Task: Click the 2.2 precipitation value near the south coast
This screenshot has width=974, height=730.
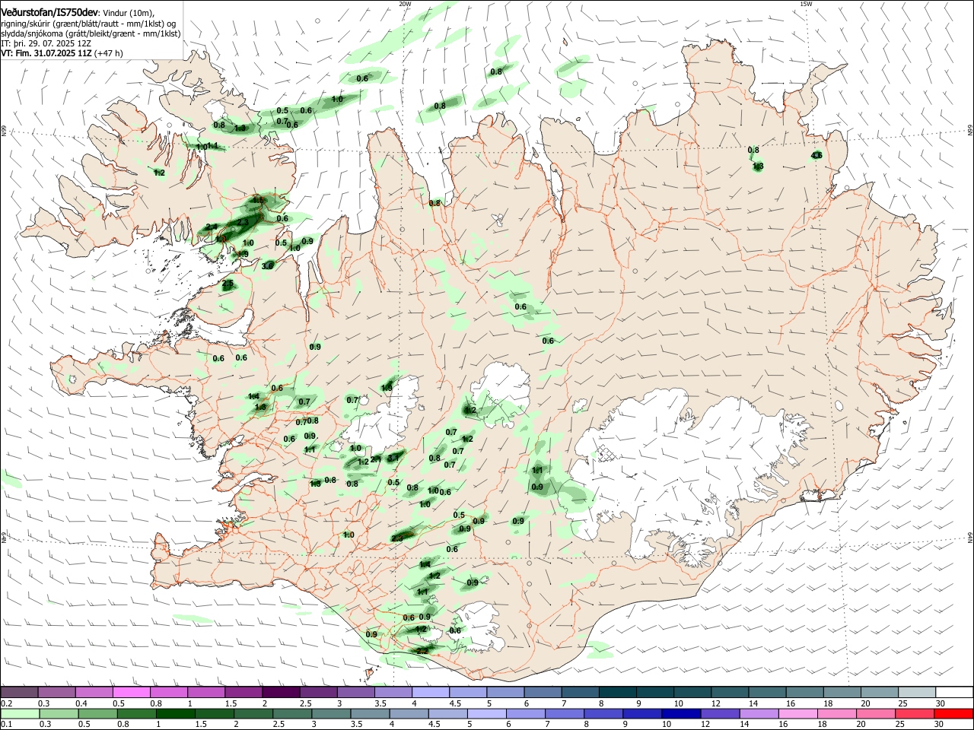Action: (x=423, y=651)
